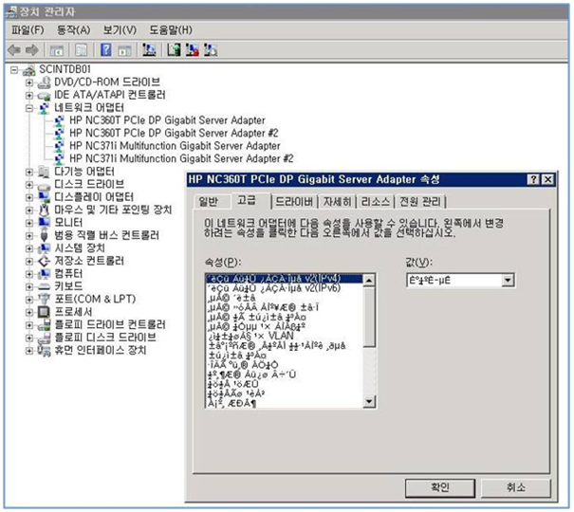
Task: Click the properties sheet toolbar icon
Action: pos(81,50)
